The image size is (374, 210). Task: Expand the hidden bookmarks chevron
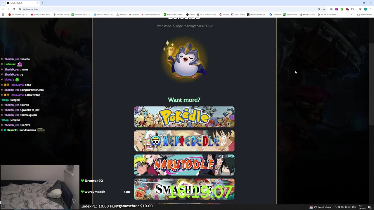(352, 15)
